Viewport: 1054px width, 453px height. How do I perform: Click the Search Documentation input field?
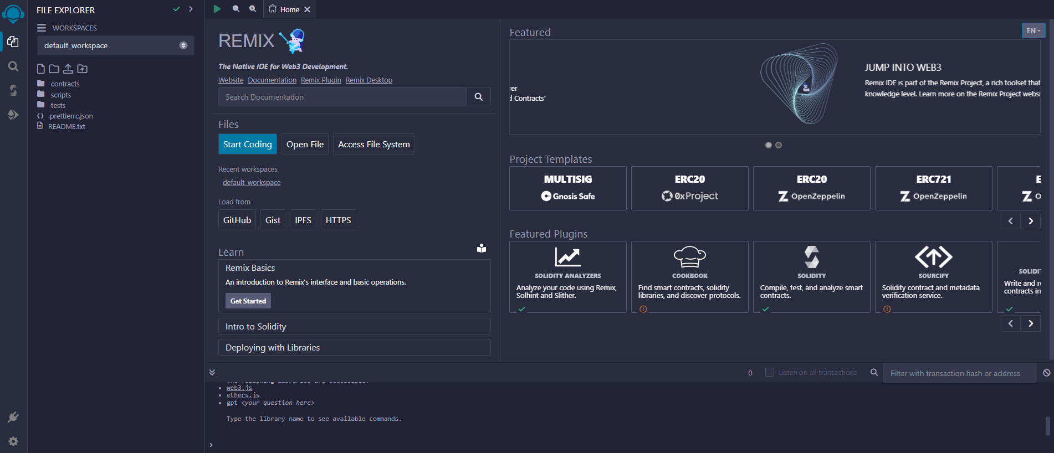coord(342,97)
